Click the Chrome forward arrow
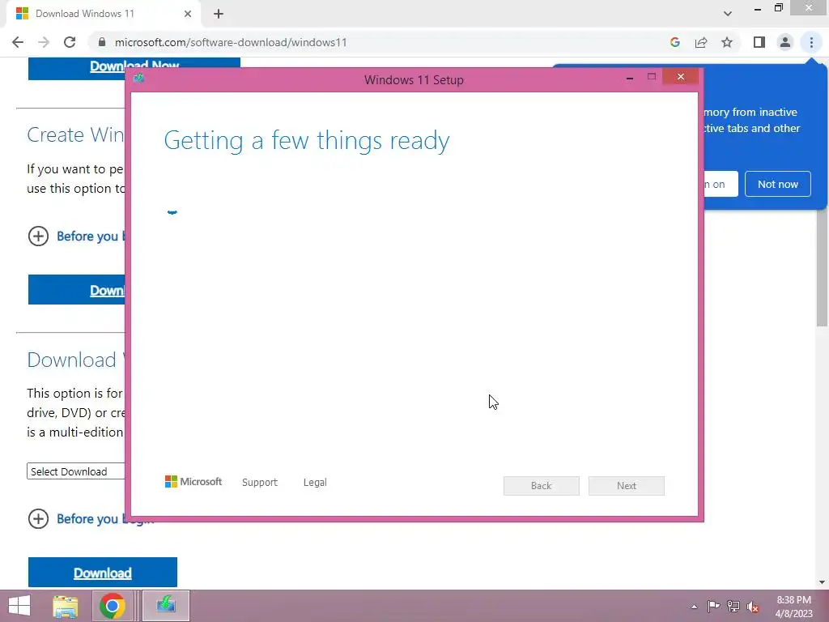 click(44, 42)
